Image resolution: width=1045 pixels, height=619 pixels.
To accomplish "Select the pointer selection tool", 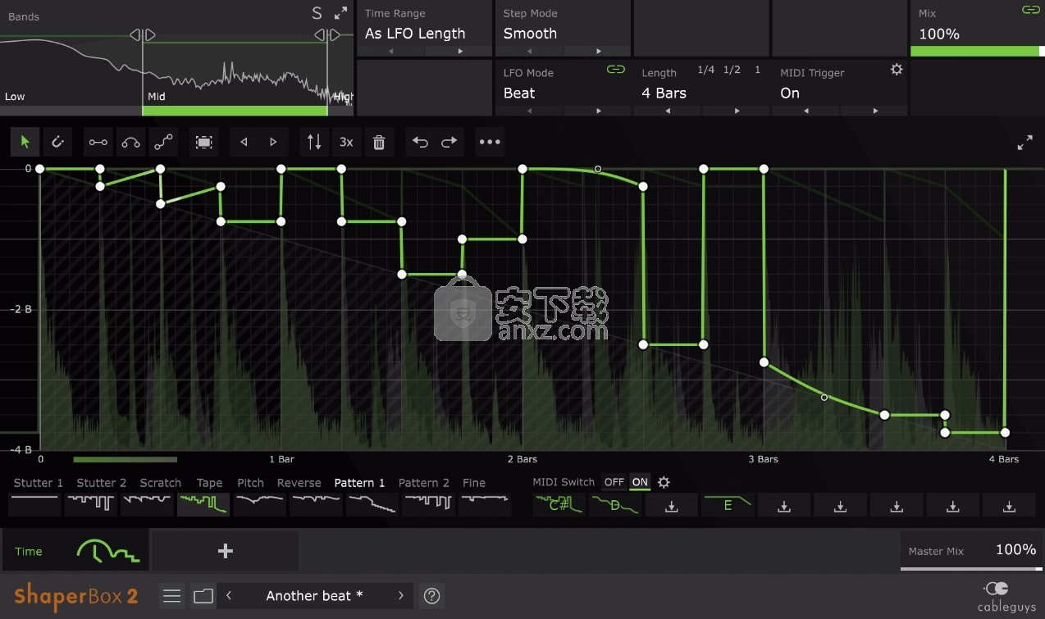I will point(25,142).
